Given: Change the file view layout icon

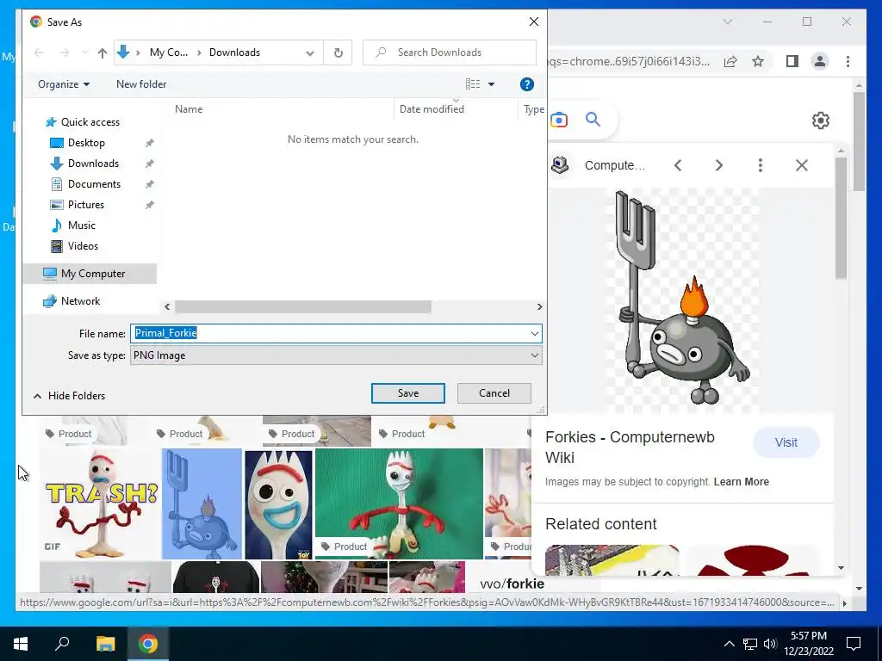Looking at the screenshot, I should click(x=473, y=84).
